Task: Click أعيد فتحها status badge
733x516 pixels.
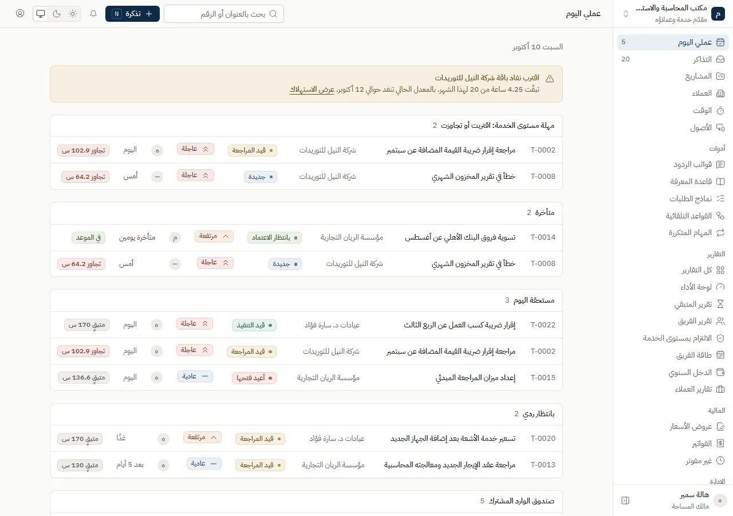Action: tap(254, 378)
